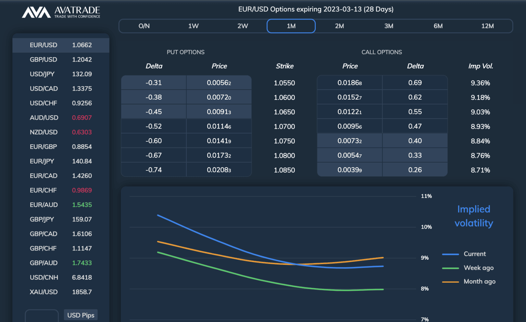526x322 pixels.
Task: Select GBP/CHF in the sidebar
Action: coord(61,248)
